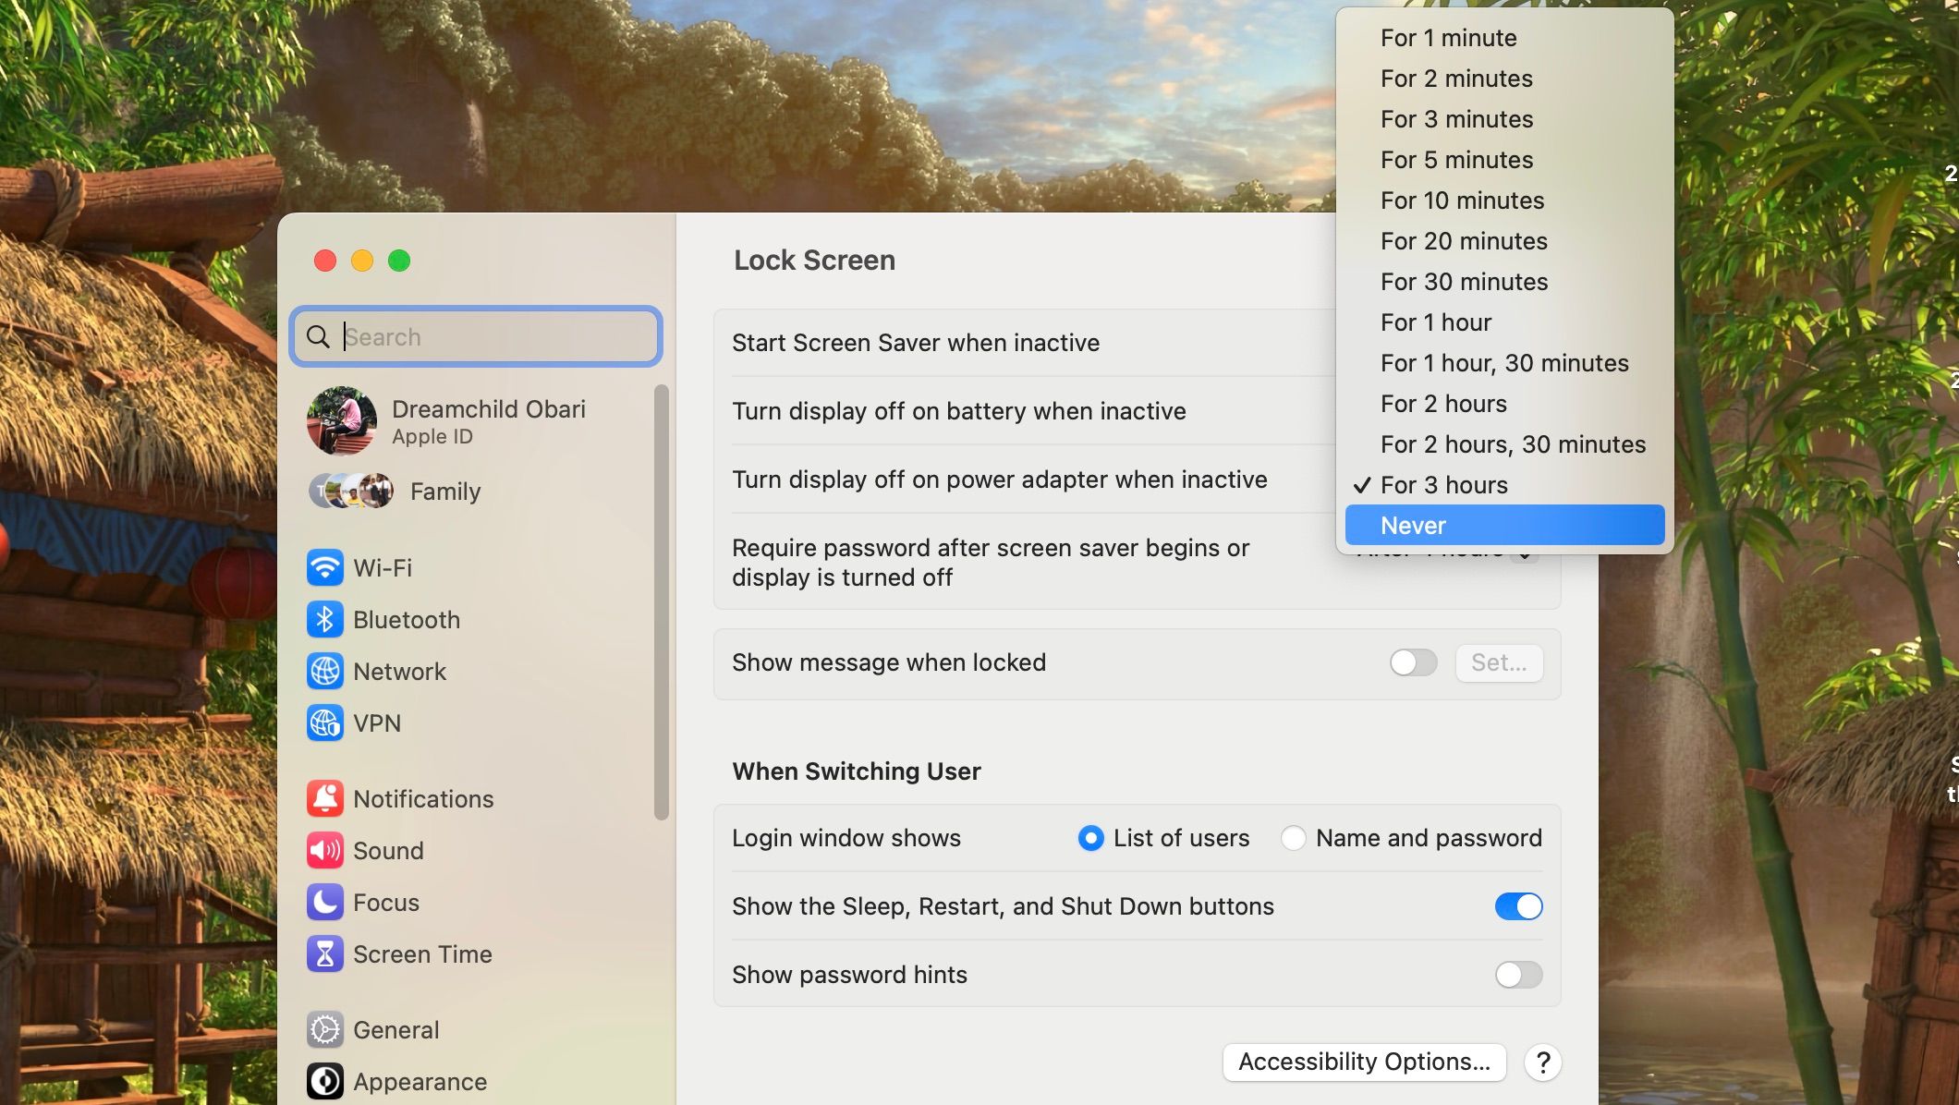Select For 10 minutes menu option
1959x1105 pixels.
(1462, 200)
